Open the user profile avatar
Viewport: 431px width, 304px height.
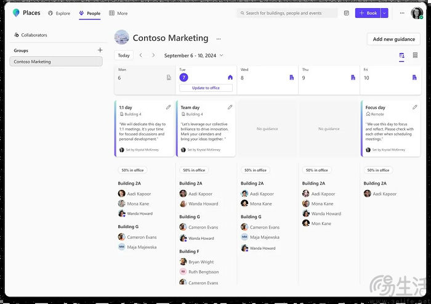point(417,13)
